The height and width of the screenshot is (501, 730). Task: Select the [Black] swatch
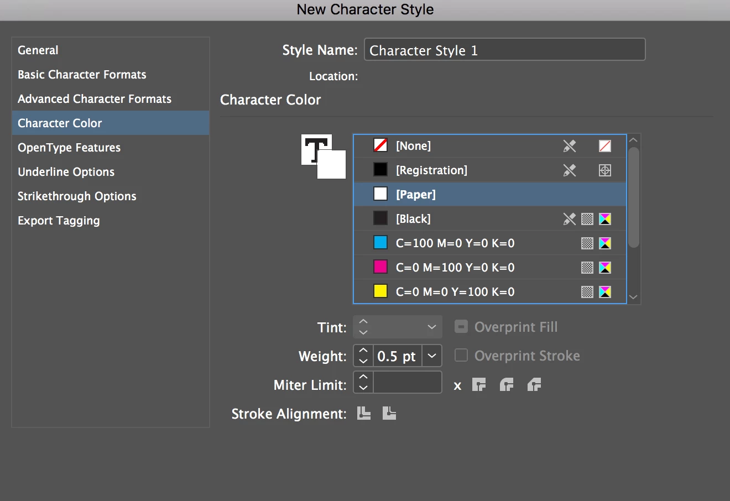coord(414,219)
